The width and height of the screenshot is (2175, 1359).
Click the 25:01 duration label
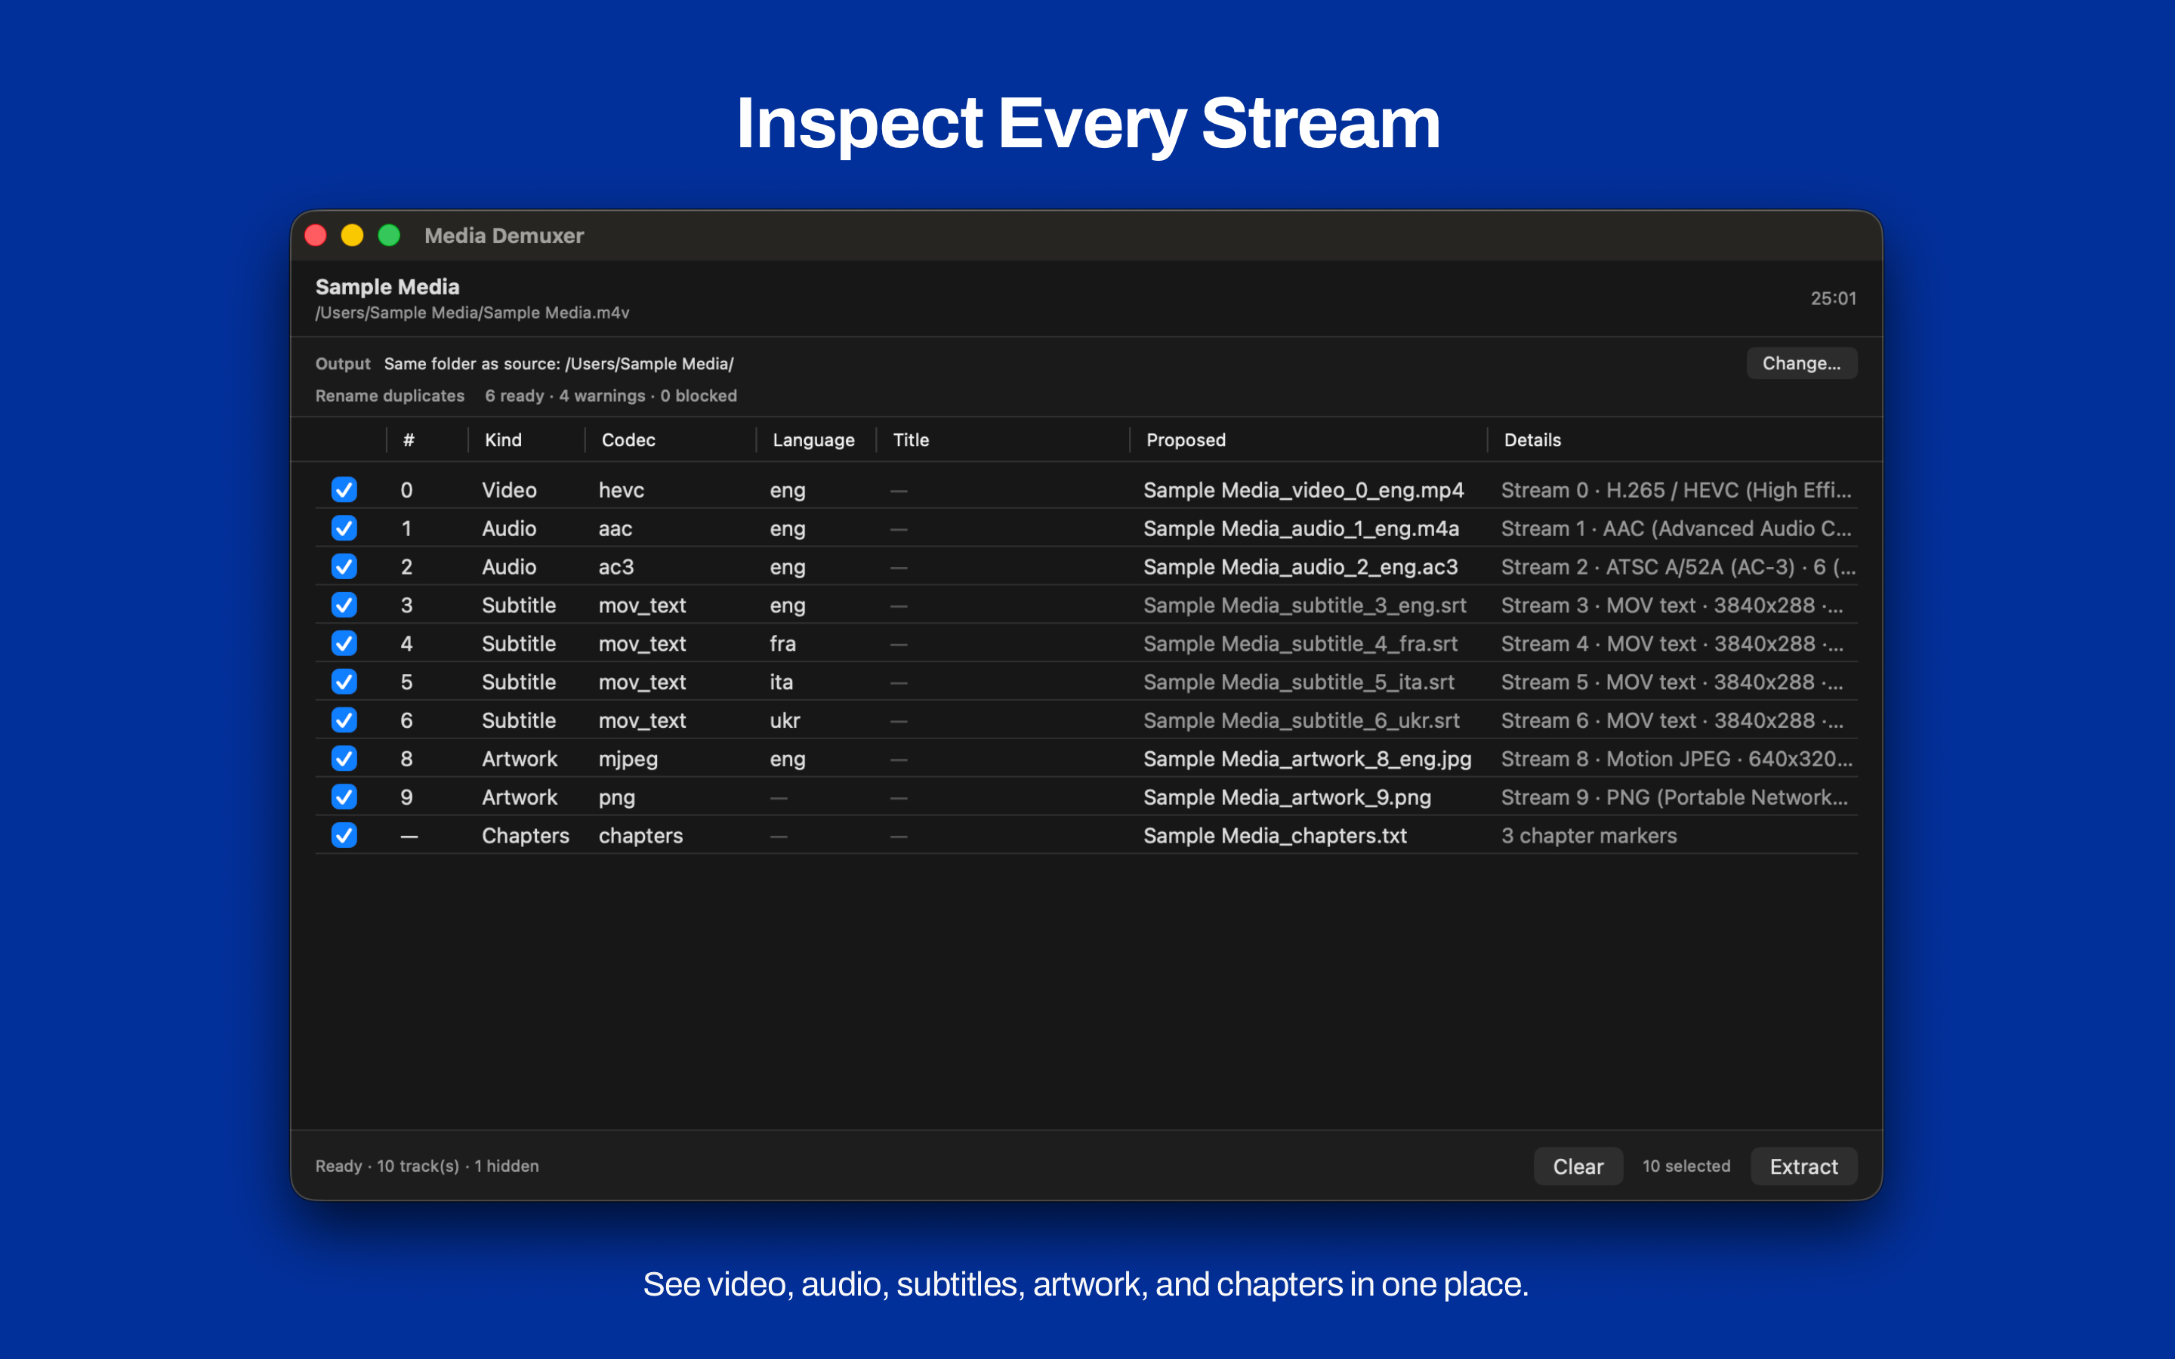[1833, 298]
